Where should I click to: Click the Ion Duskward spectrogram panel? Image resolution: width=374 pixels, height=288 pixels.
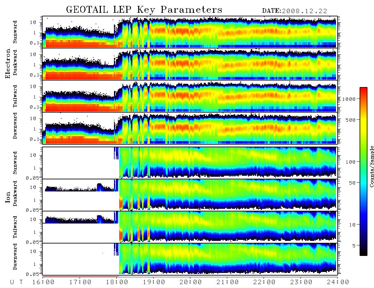pos(190,195)
